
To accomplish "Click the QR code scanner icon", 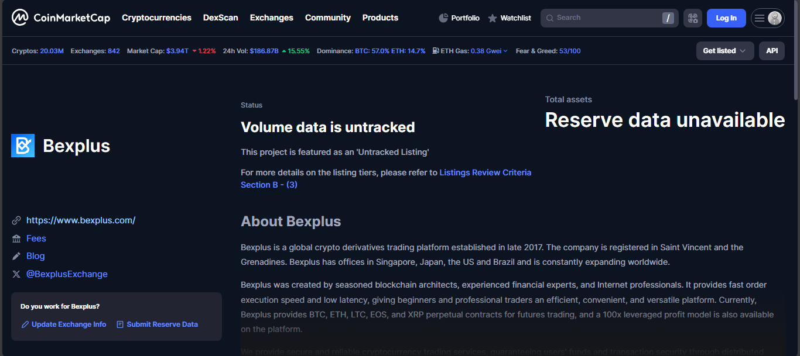I will (693, 18).
